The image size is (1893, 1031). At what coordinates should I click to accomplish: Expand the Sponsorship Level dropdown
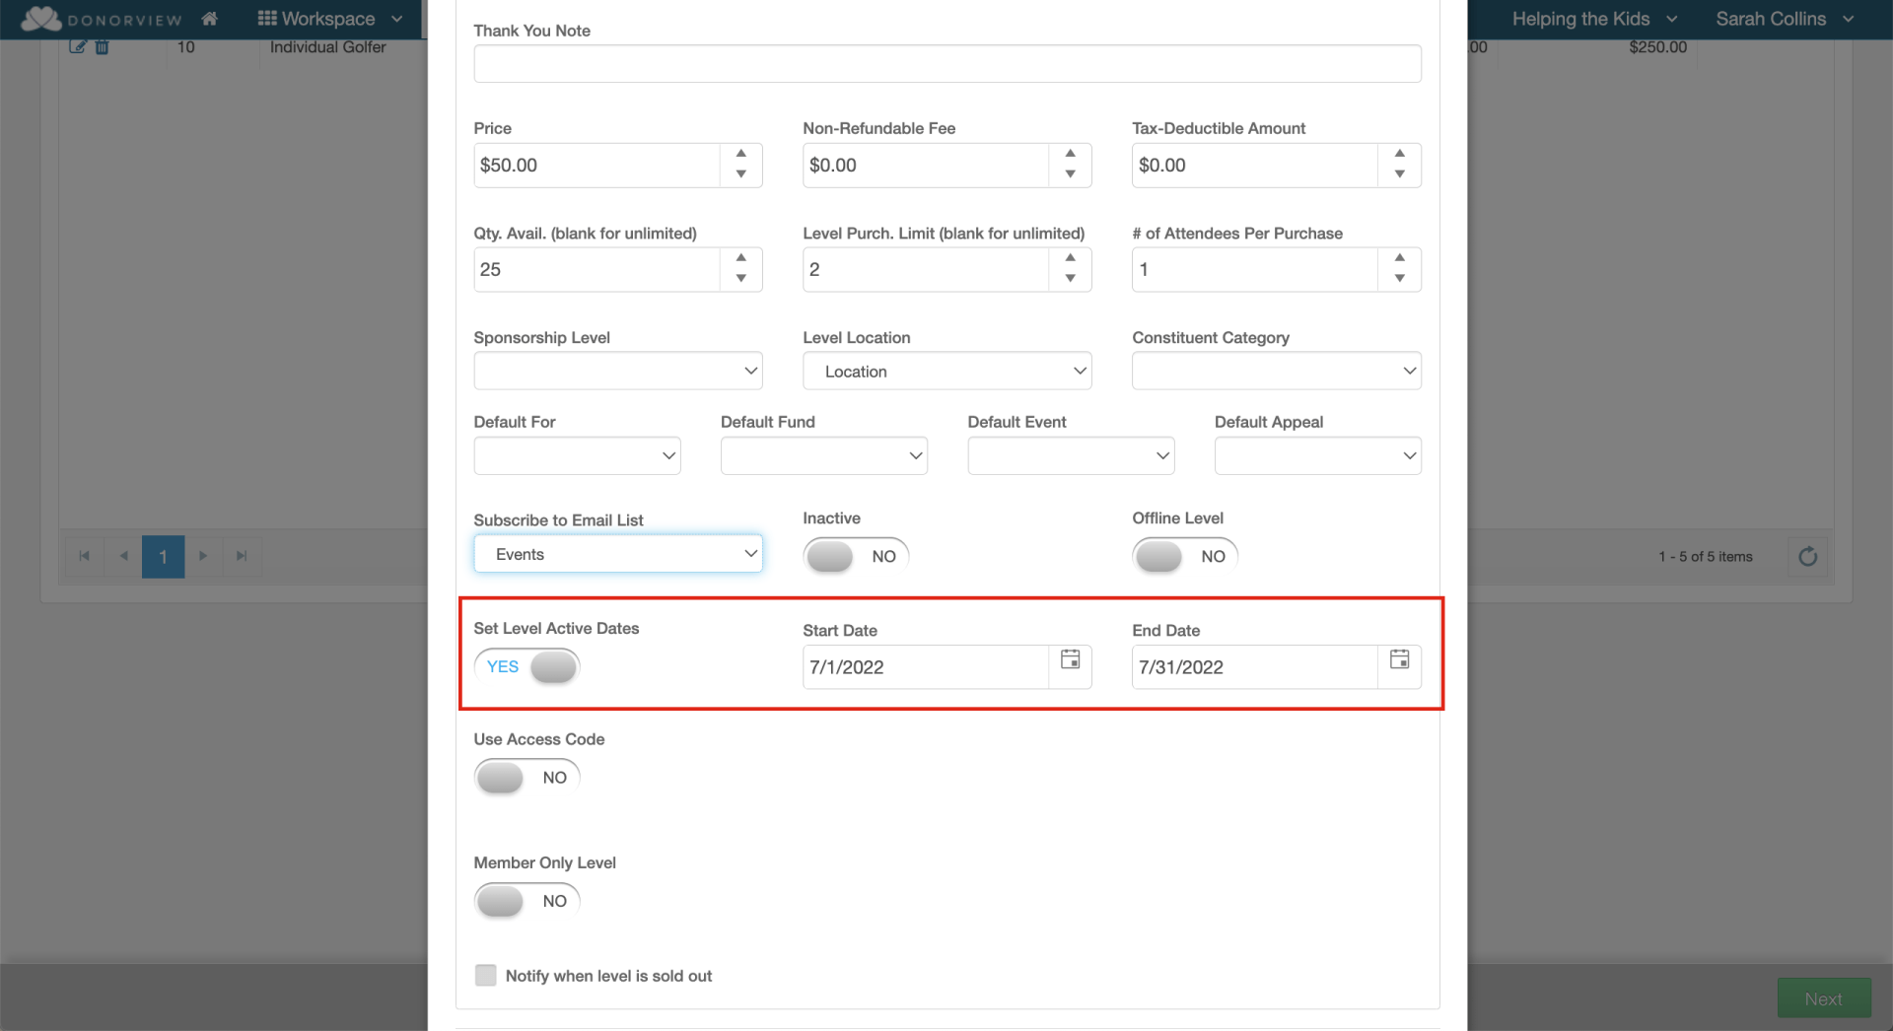(x=617, y=372)
